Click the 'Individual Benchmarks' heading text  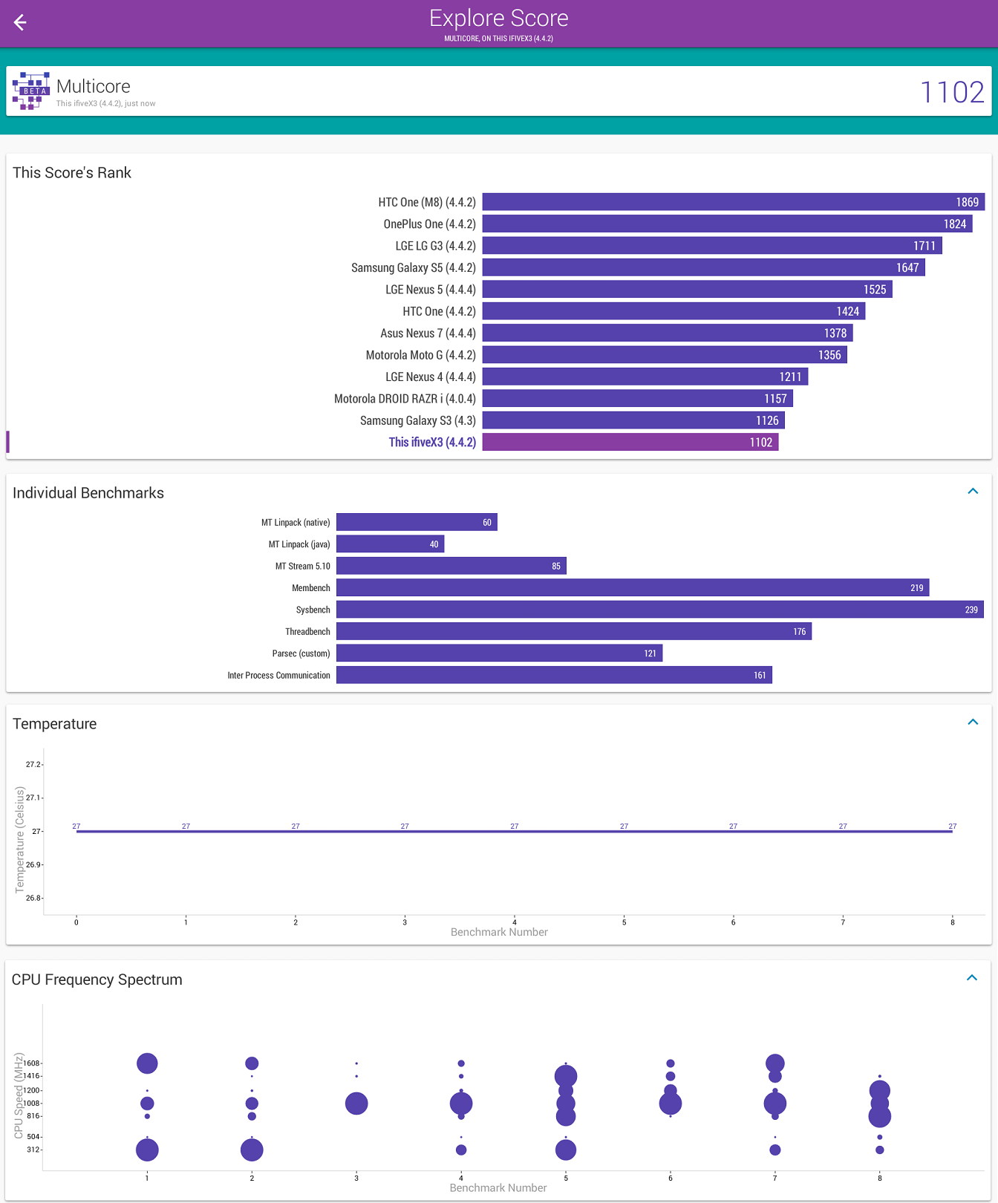[x=88, y=492]
